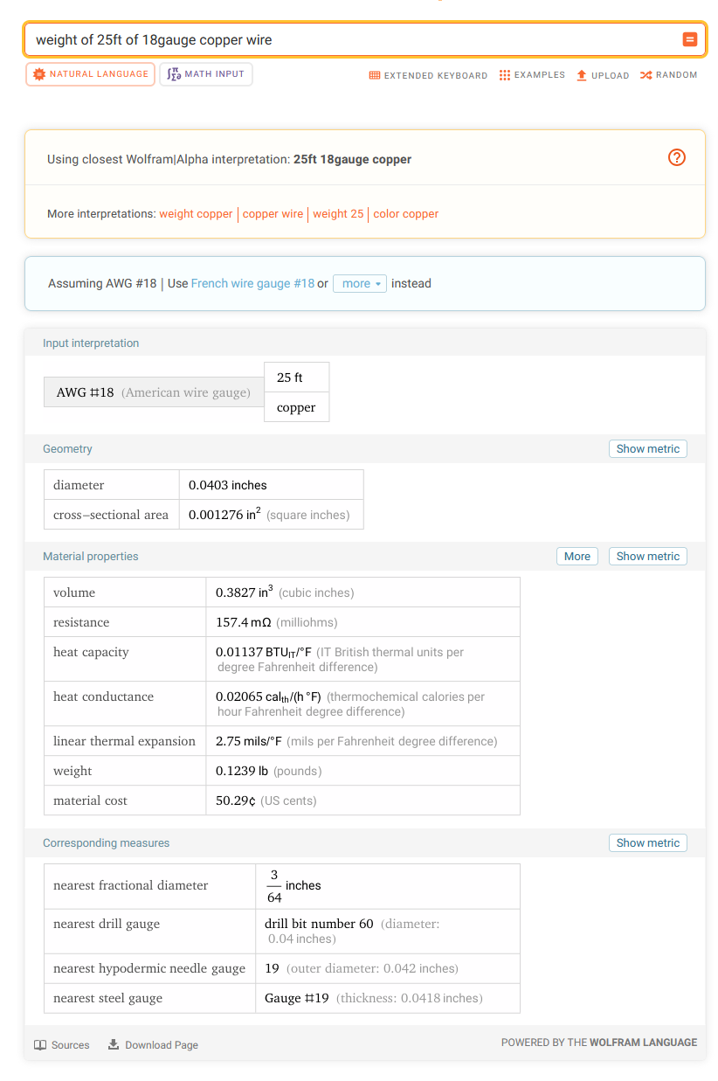Choose the 'weight copper' interpretation

(x=196, y=214)
